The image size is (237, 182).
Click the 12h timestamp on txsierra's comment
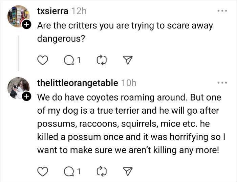pos(80,11)
